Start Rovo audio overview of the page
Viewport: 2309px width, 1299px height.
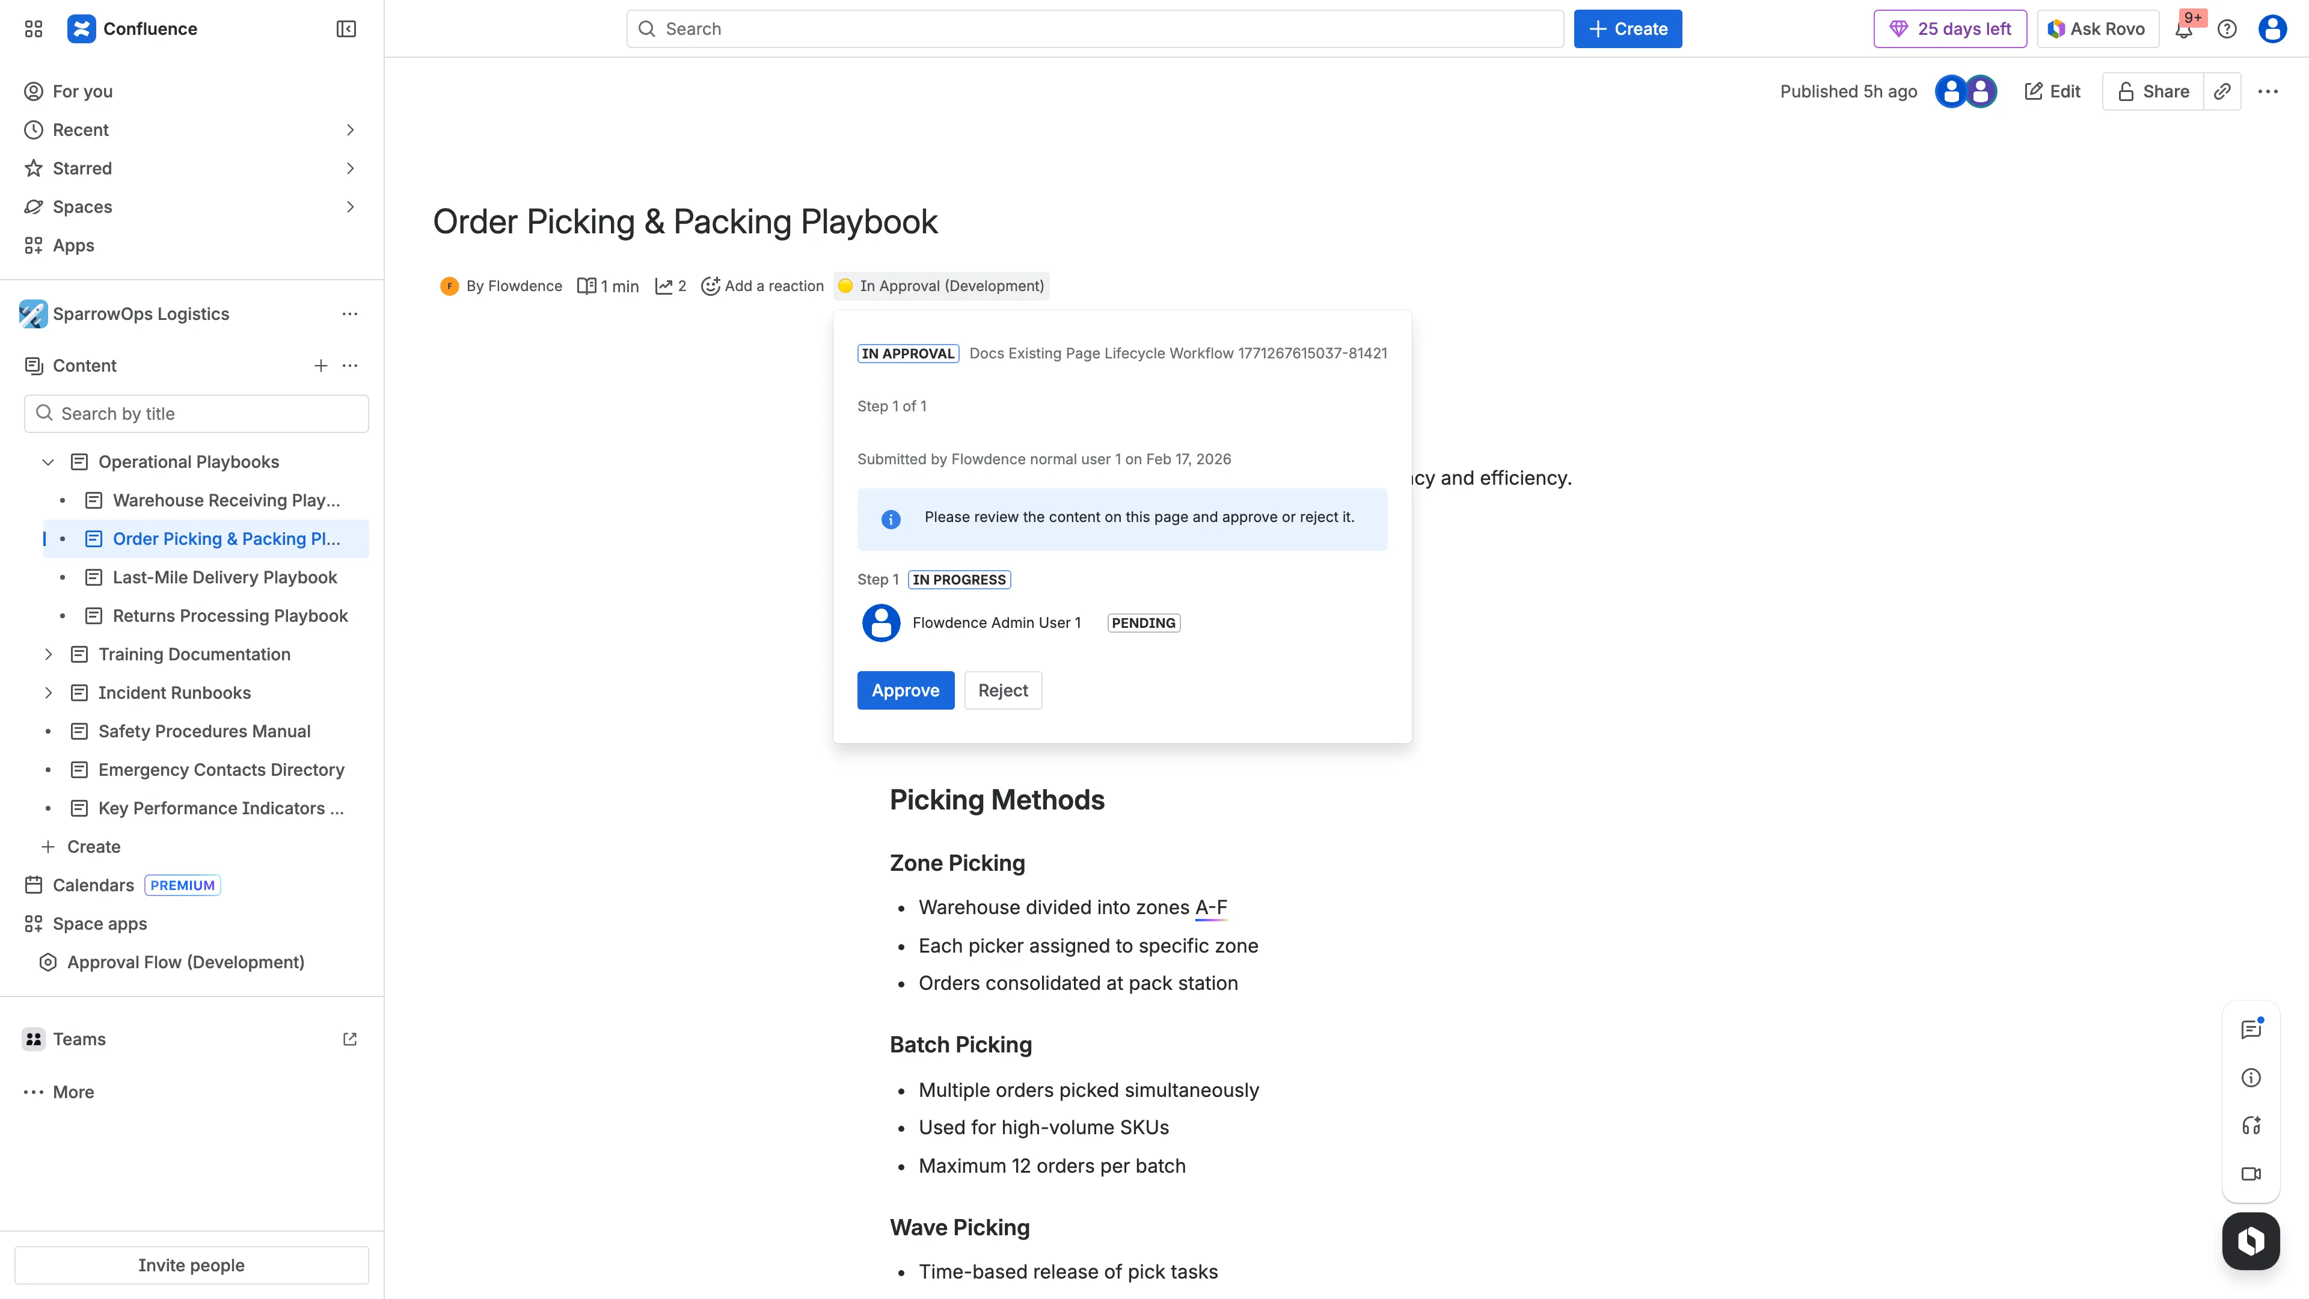coord(2251,1126)
